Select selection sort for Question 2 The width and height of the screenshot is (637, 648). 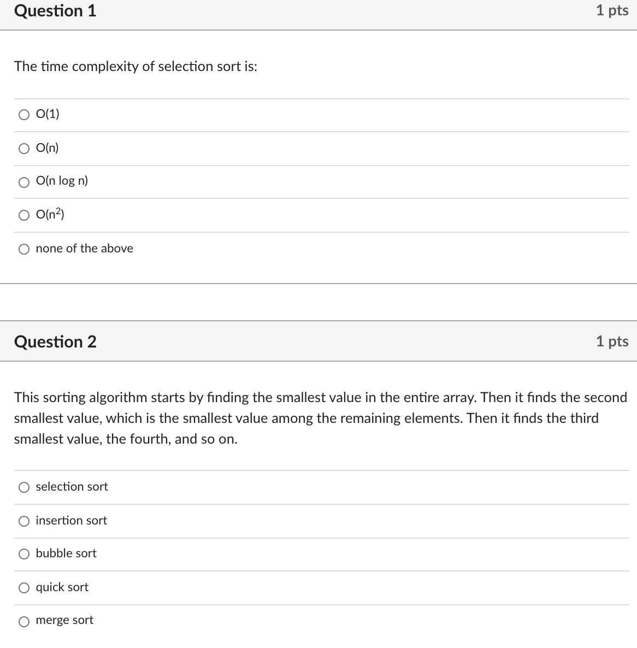click(24, 487)
